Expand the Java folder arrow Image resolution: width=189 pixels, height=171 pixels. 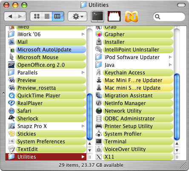click(x=170, y=65)
